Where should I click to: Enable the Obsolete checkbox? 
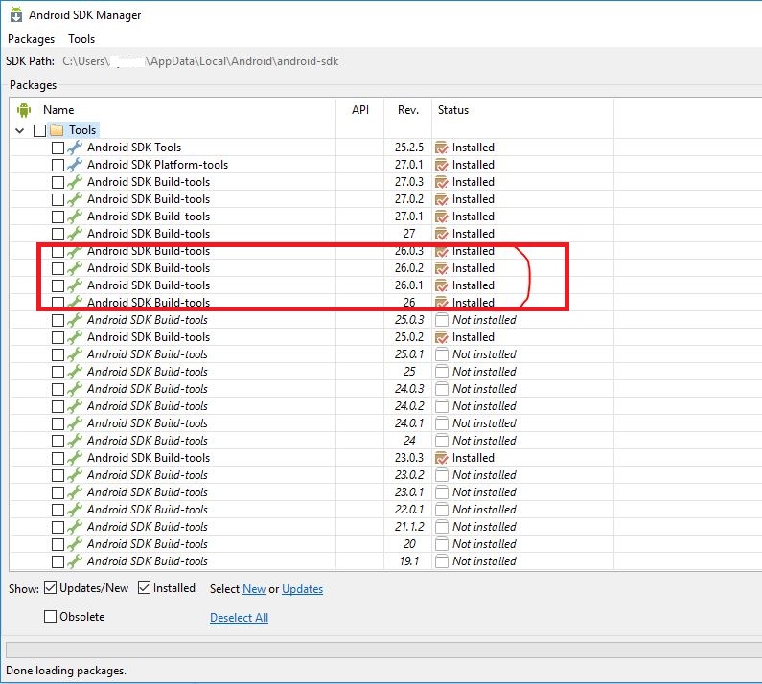tap(50, 617)
